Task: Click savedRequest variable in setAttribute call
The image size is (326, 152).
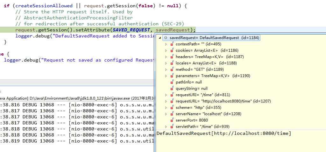Action: (x=173, y=30)
